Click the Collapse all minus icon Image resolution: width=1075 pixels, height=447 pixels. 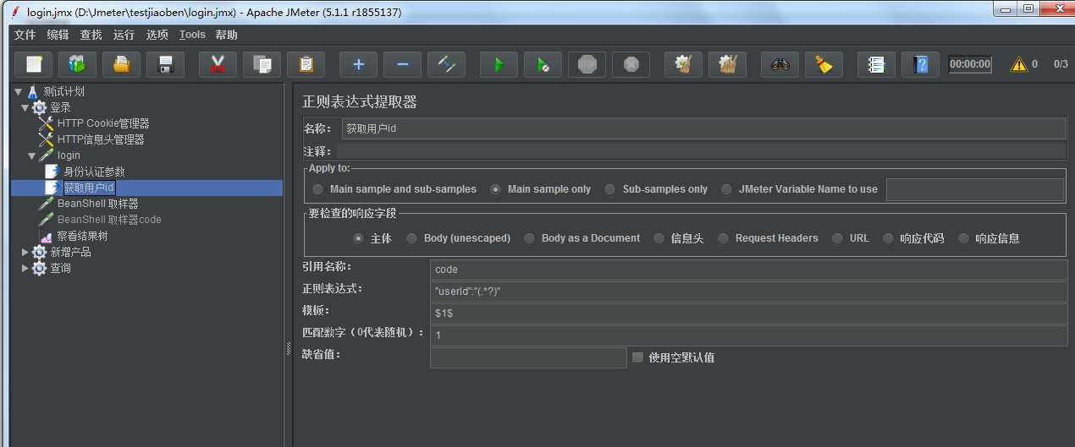click(402, 64)
